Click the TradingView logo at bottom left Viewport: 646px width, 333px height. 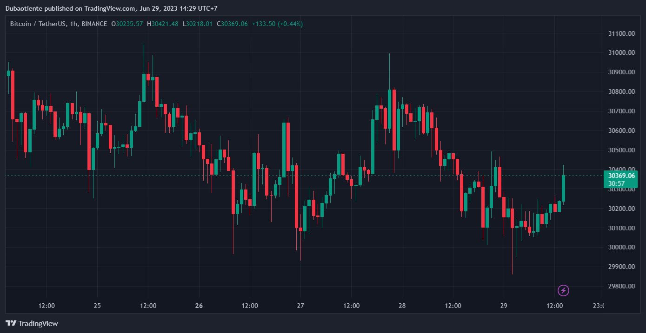[x=32, y=323]
